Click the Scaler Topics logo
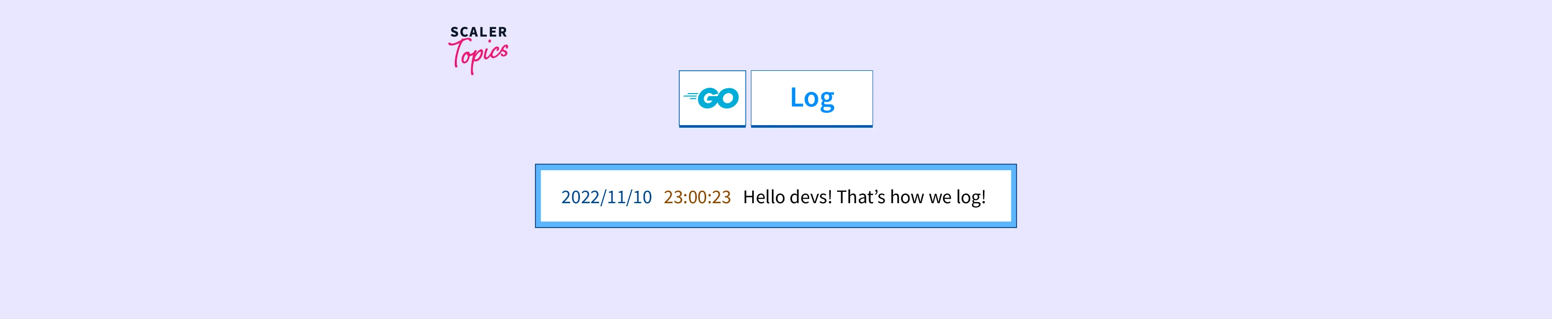 (479, 50)
